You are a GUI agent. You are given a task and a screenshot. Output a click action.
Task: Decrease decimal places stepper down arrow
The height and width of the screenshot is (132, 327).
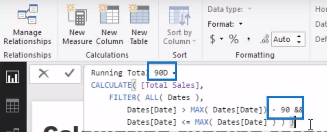coord(299,42)
